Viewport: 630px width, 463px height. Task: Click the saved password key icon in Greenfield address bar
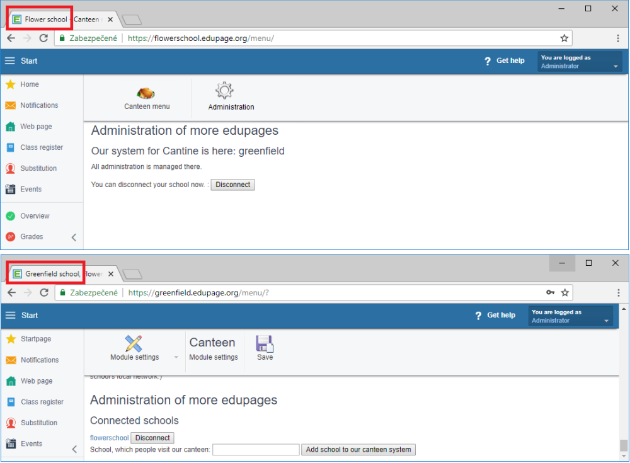coord(551,292)
